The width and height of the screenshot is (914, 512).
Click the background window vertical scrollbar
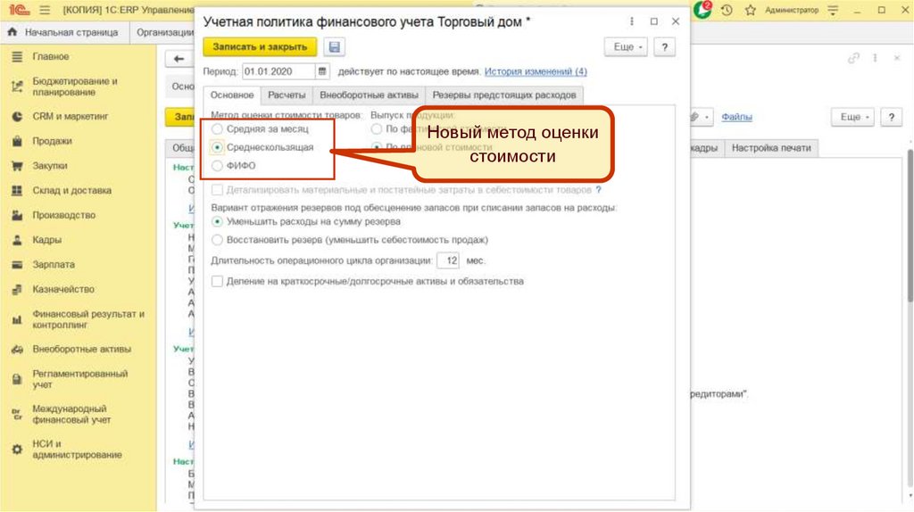[910, 227]
